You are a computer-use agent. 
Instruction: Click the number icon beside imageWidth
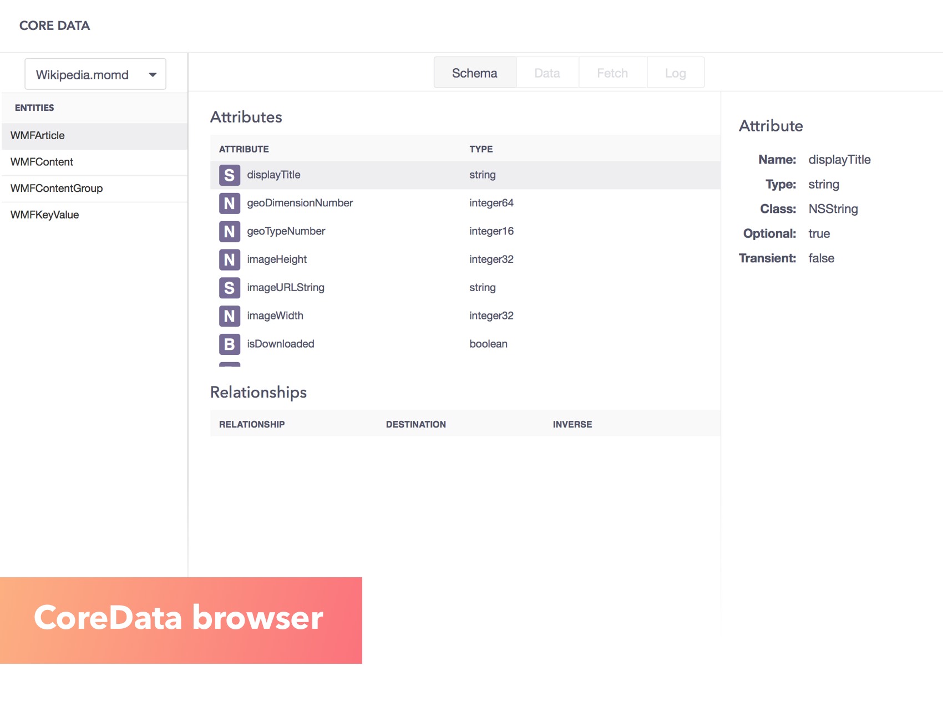click(229, 316)
